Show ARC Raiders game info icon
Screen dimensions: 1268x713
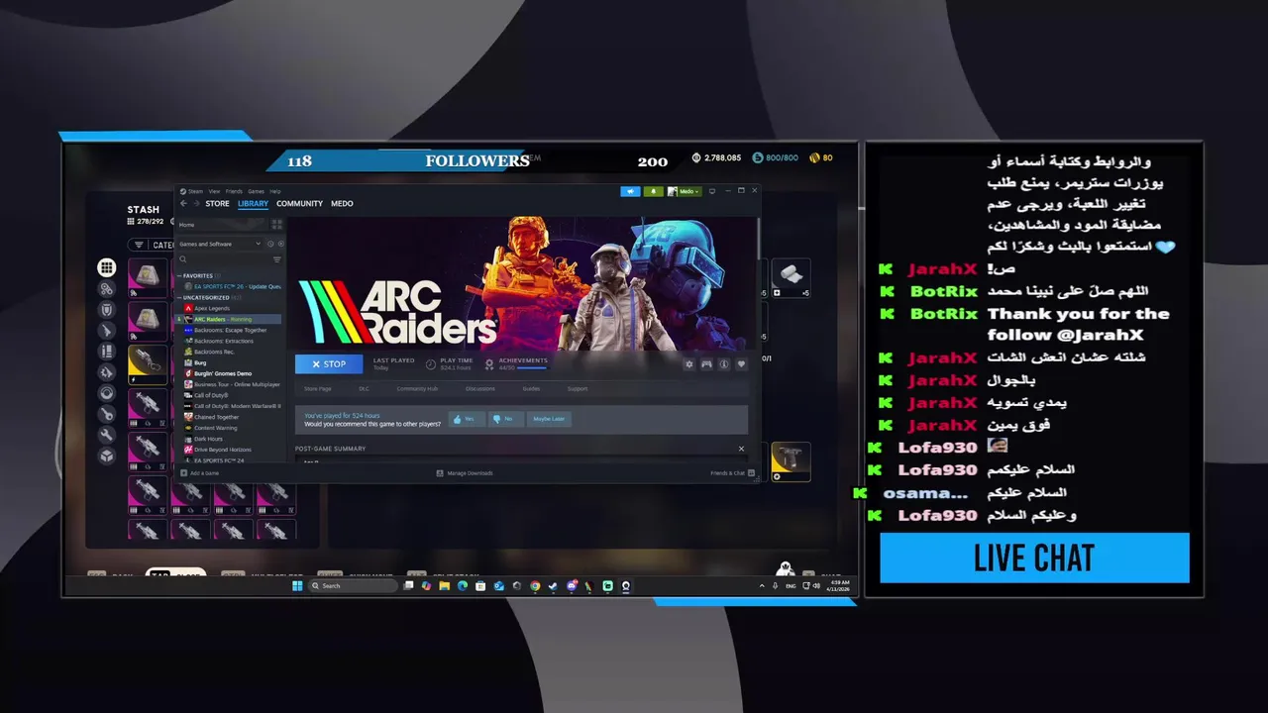pyautogui.click(x=724, y=364)
